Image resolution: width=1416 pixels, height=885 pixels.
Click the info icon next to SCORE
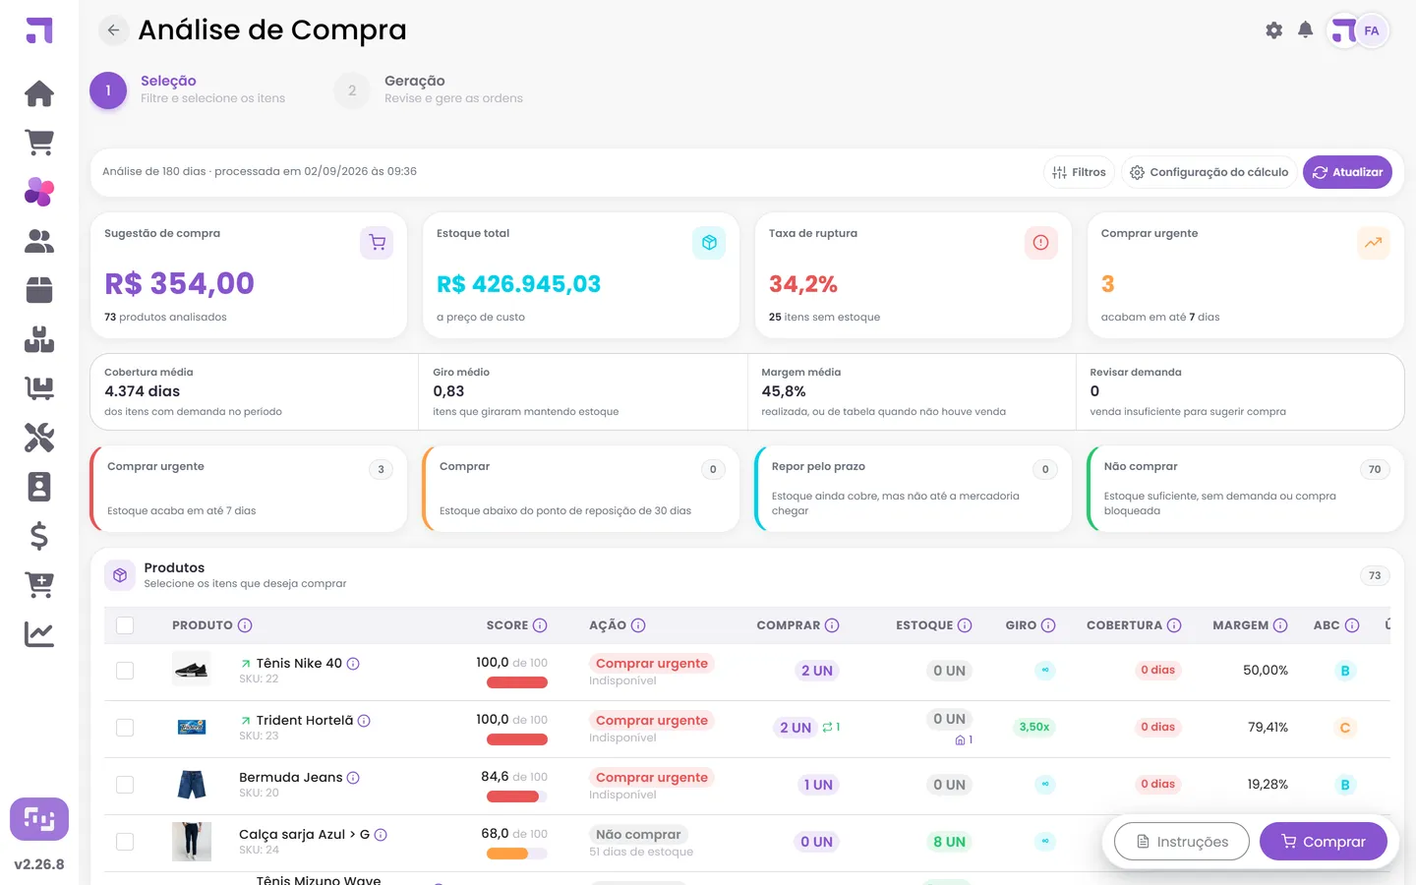(540, 625)
